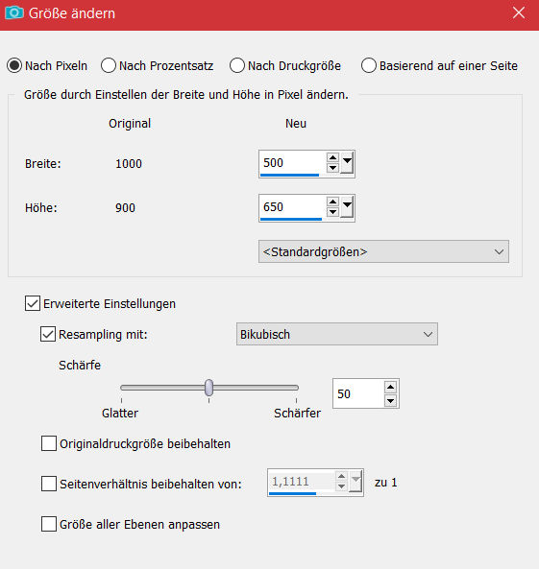The height and width of the screenshot is (569, 539).
Task: Open the Standardgrößen dropdown
Action: [383, 251]
